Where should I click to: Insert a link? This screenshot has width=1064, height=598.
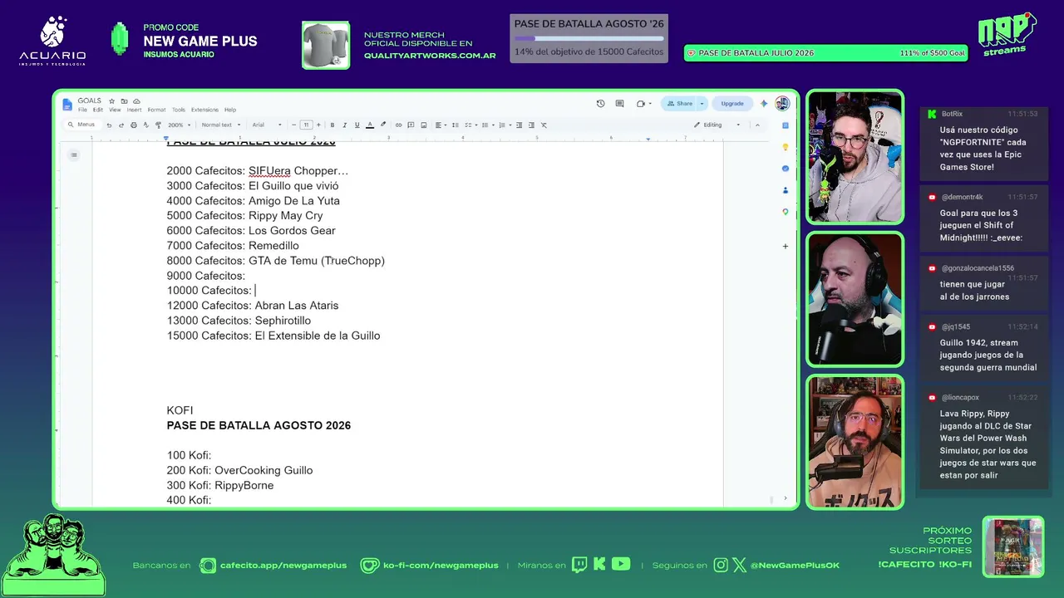pyautogui.click(x=399, y=125)
